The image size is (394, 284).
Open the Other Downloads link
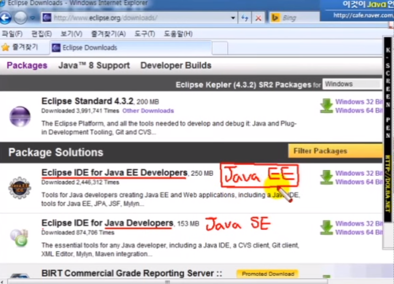click(x=148, y=111)
